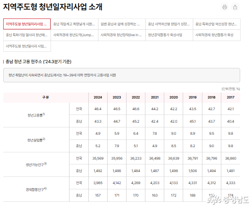Click the 2023 column header
Viewport: 249px width, 205px height.
coord(117,97)
